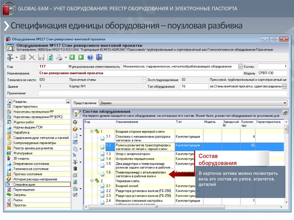Click the trash bin icon in composition toolbar
The image size is (294, 220).
[x=75, y=169]
